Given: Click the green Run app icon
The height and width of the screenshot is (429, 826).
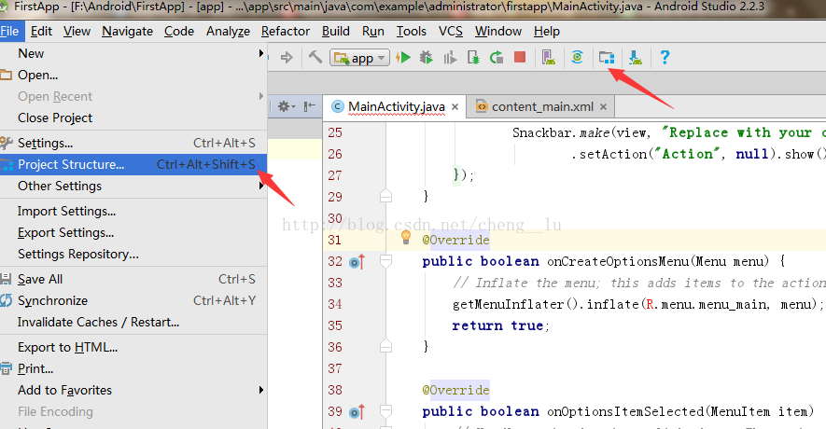Looking at the screenshot, I should 403,58.
